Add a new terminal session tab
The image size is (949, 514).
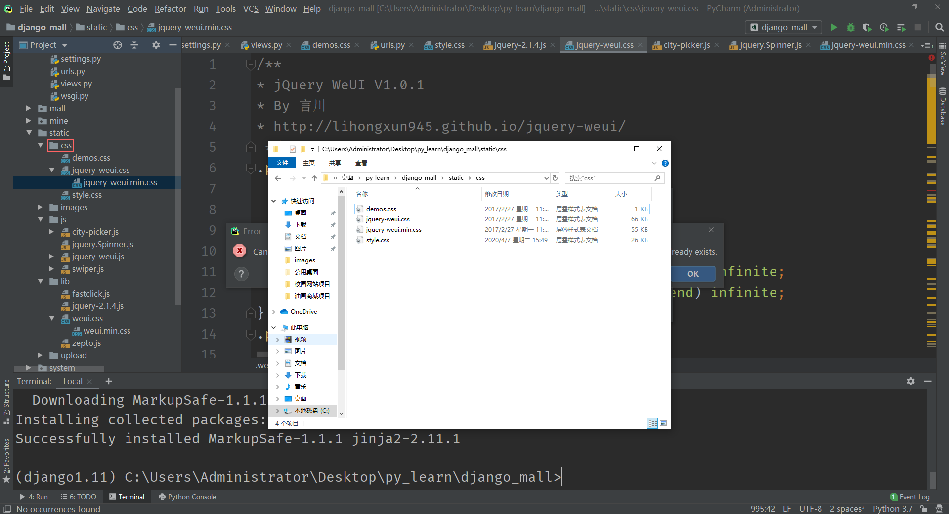(109, 381)
